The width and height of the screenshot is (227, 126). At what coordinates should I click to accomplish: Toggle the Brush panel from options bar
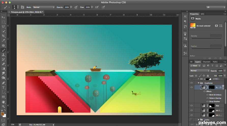(22, 7)
